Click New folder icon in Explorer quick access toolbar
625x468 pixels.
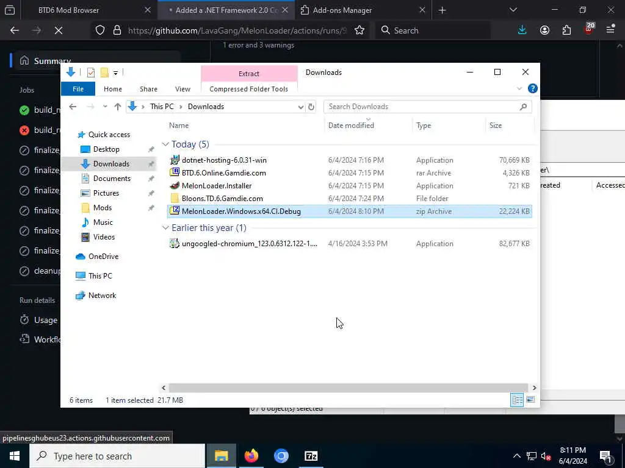point(104,73)
